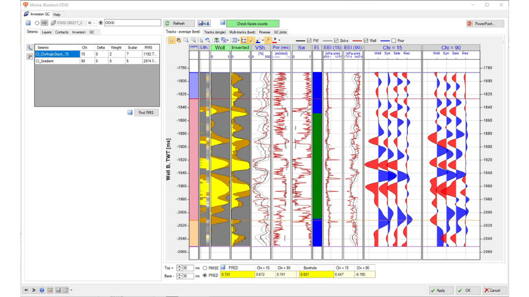Open the Help menu tab
Viewport: 529px width, 297px height.
(x=57, y=15)
